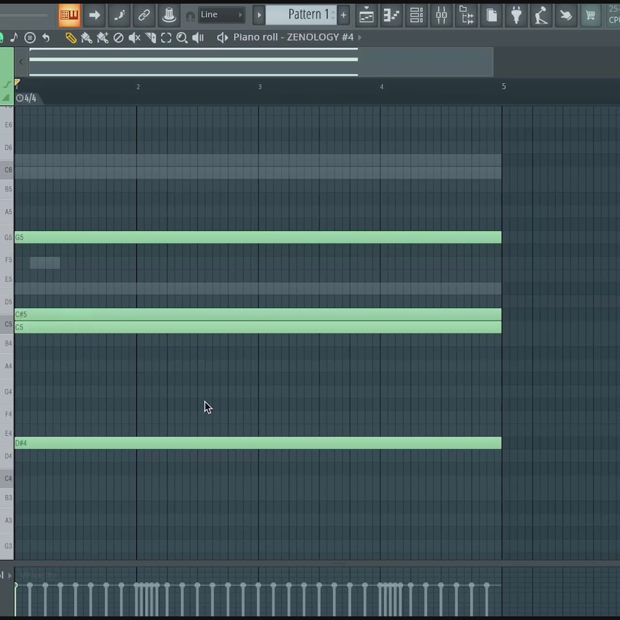Image resolution: width=620 pixels, height=620 pixels.
Task: Expand the pattern list arrow left of Pattern 1
Action: coord(259,15)
